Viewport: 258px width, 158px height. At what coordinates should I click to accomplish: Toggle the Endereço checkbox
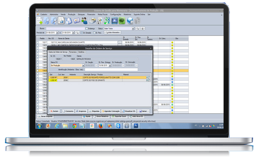click(87, 29)
